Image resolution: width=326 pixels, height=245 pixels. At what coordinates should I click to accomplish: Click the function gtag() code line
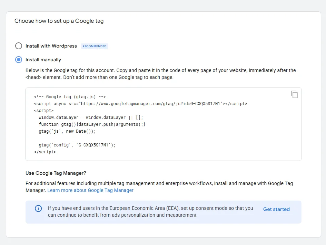(92, 124)
